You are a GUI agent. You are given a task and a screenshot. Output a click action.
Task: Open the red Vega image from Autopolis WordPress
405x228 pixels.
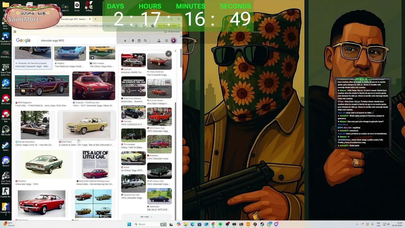tap(94, 86)
